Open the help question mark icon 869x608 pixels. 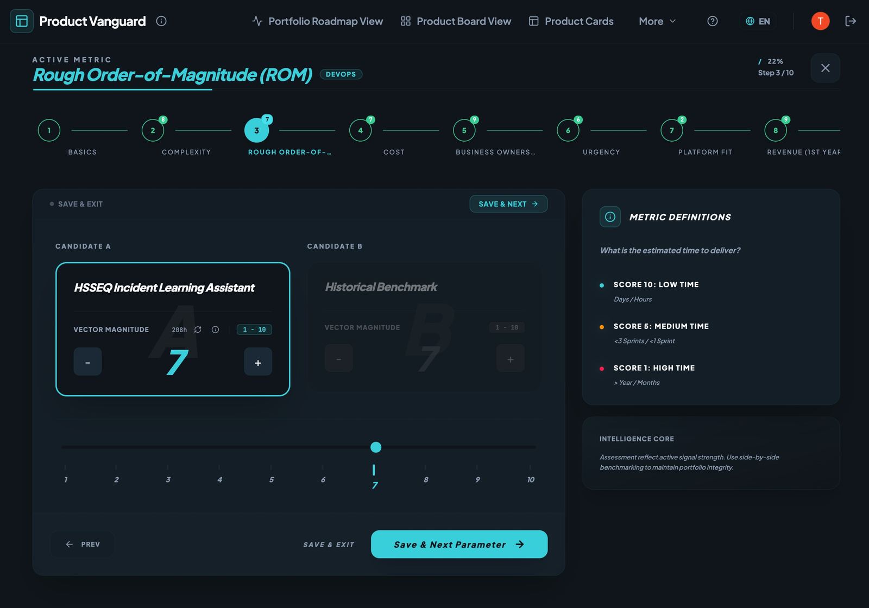713,21
